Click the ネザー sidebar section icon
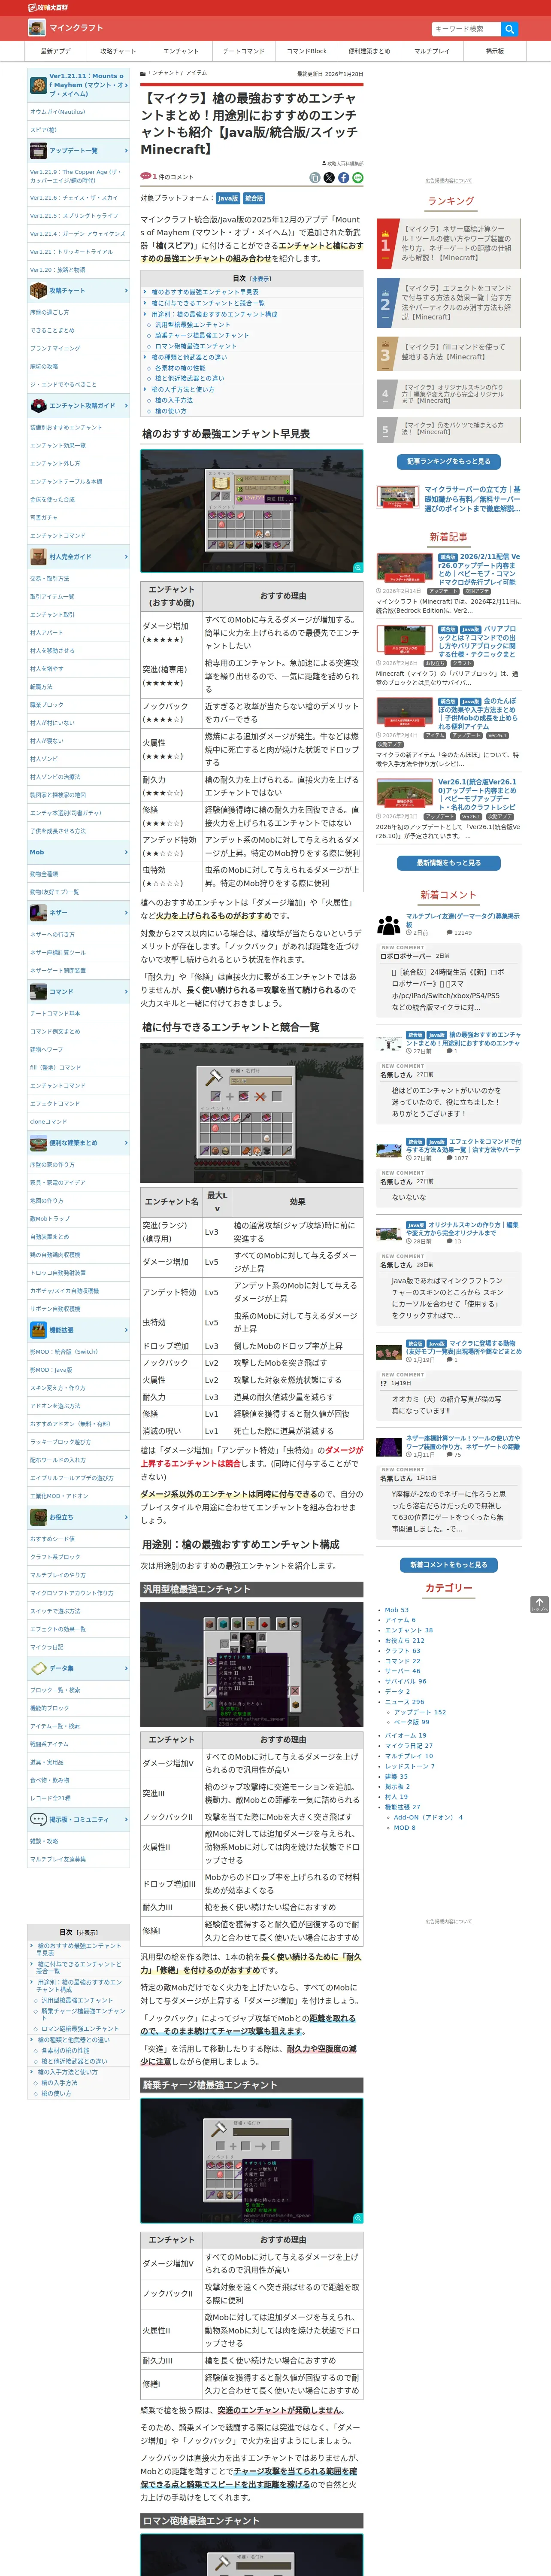The height and width of the screenshot is (2576, 551). tap(38, 913)
